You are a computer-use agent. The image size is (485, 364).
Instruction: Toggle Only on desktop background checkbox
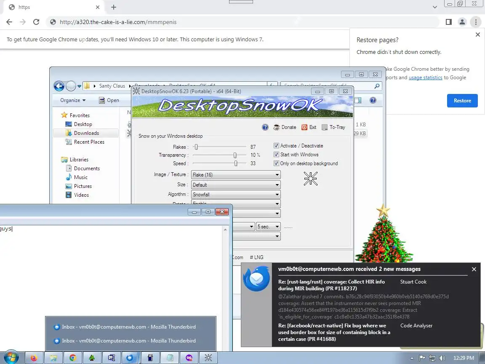click(x=276, y=163)
